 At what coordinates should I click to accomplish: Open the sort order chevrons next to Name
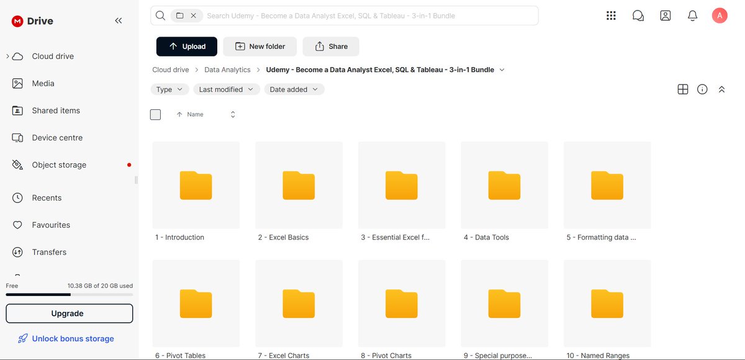[x=233, y=115]
